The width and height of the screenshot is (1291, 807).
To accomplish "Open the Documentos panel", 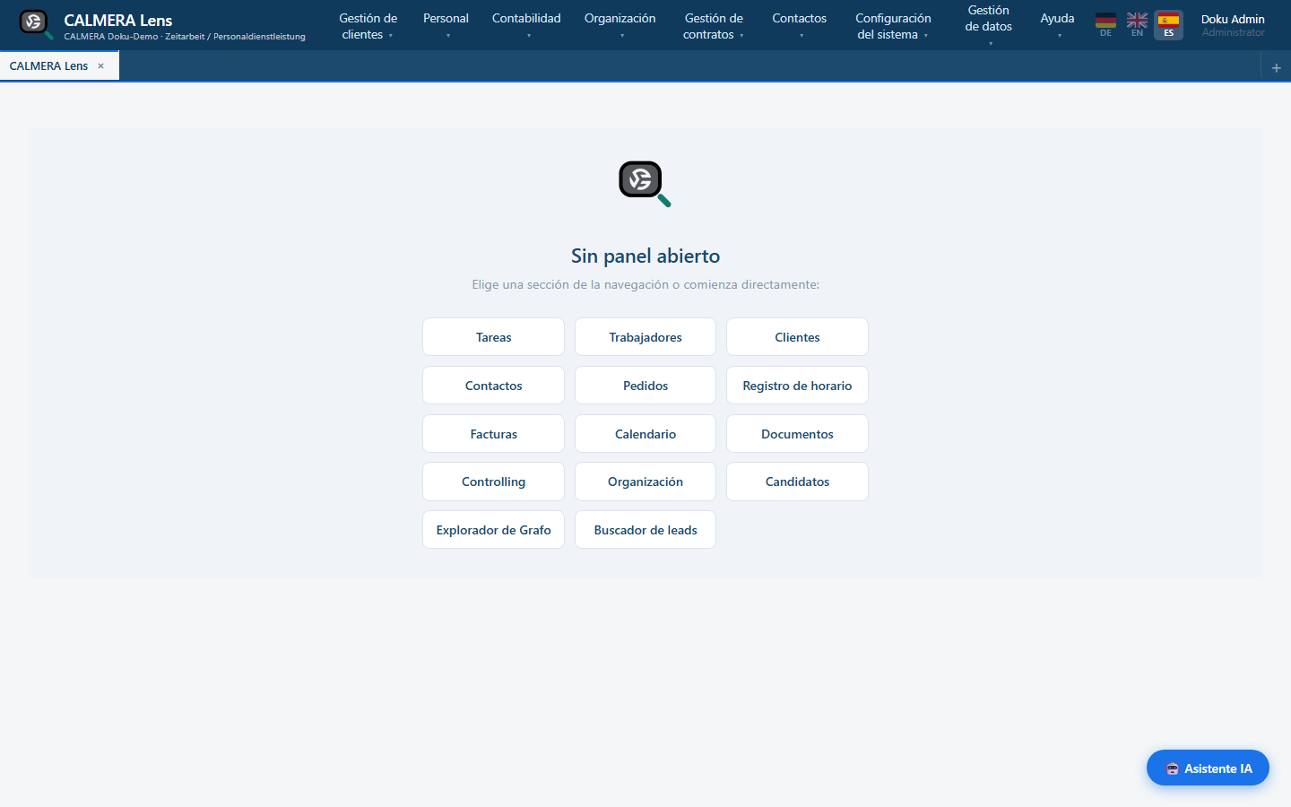I will (x=797, y=434).
